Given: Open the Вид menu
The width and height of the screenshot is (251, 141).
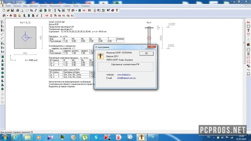Looking at the screenshot, I should tap(25, 6).
